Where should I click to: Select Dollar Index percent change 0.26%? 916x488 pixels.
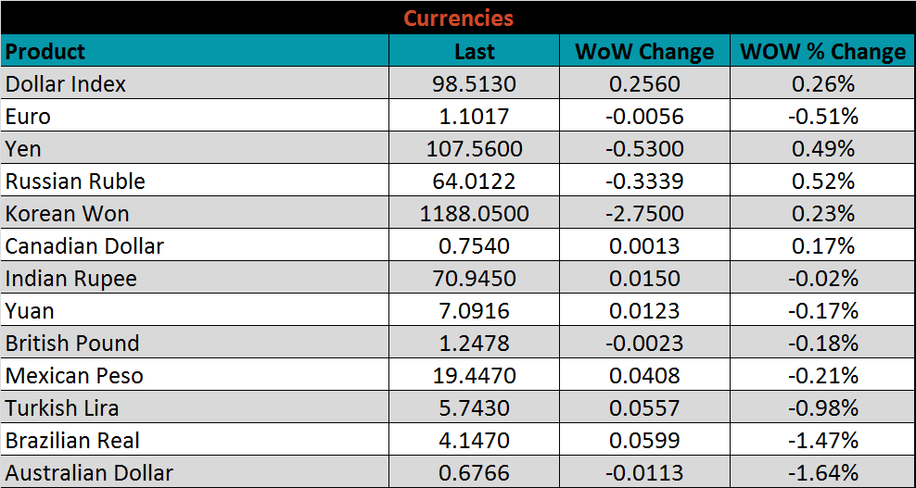(822, 84)
